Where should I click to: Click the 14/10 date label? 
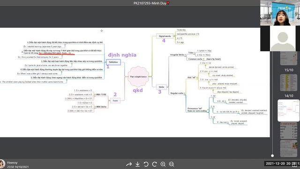point(289,96)
